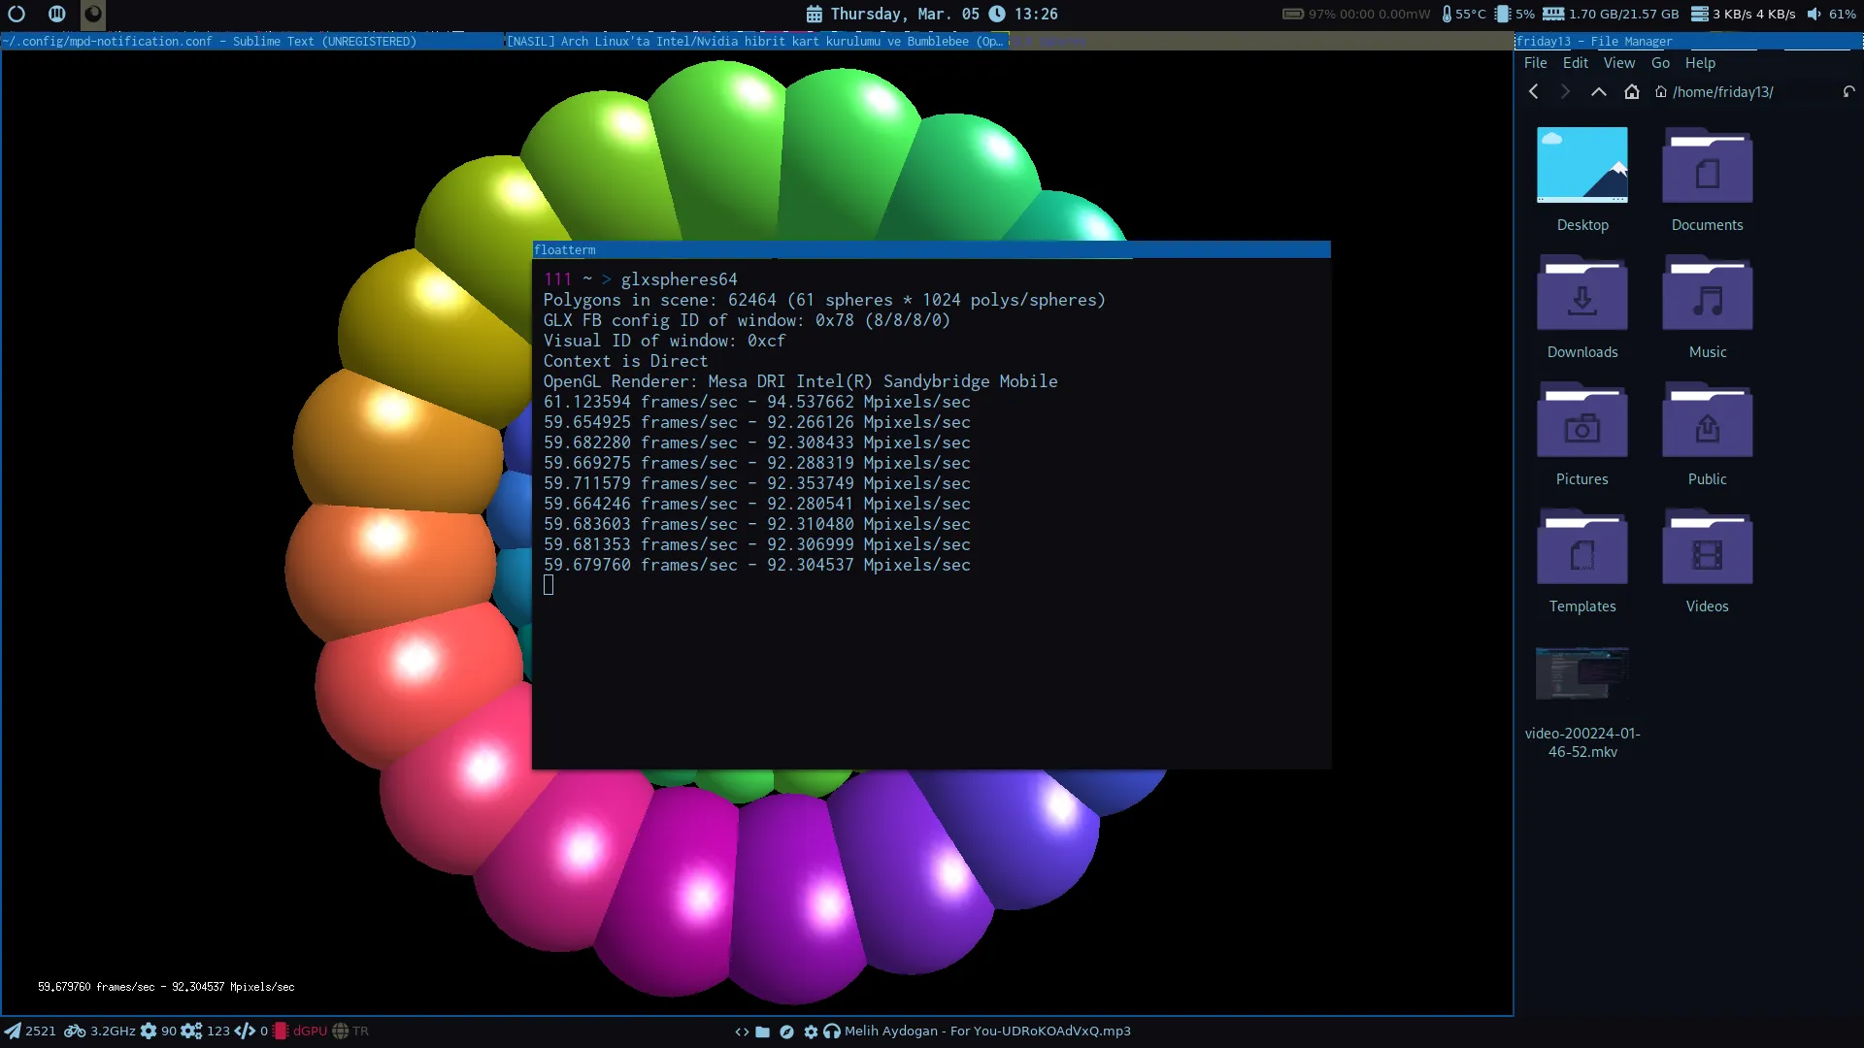Viewport: 1864px width, 1048px height.
Task: Open the Edit menu in File Manager
Action: click(x=1576, y=63)
